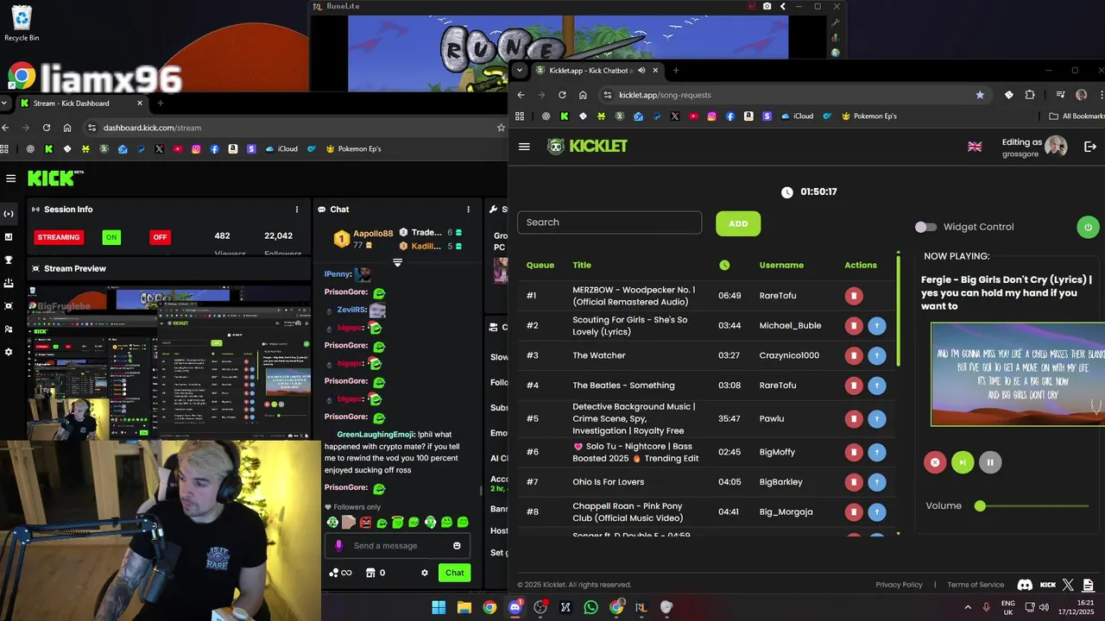Move The Beatles - Something up
The image size is (1105, 621).
point(876,386)
